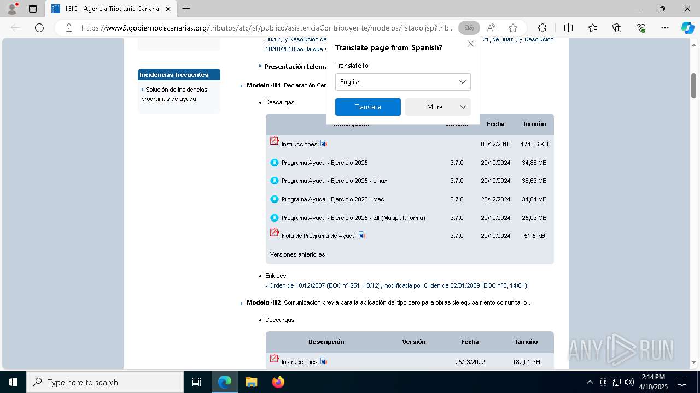Viewport: 700px width, 393px height.
Task: Click the page vertical scrollbar thumb
Action: [693, 86]
